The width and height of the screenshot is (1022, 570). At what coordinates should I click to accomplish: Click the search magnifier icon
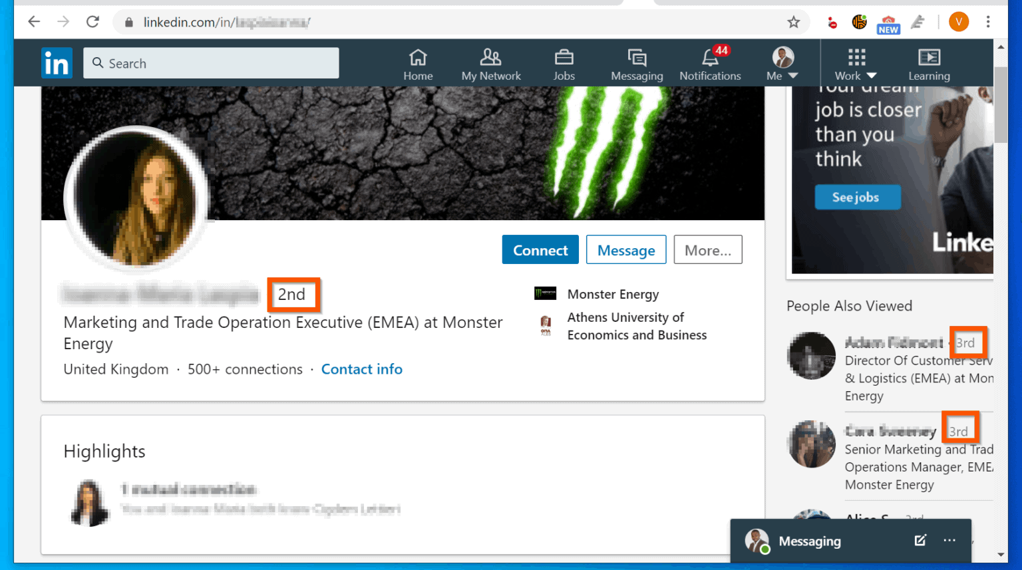coord(98,63)
